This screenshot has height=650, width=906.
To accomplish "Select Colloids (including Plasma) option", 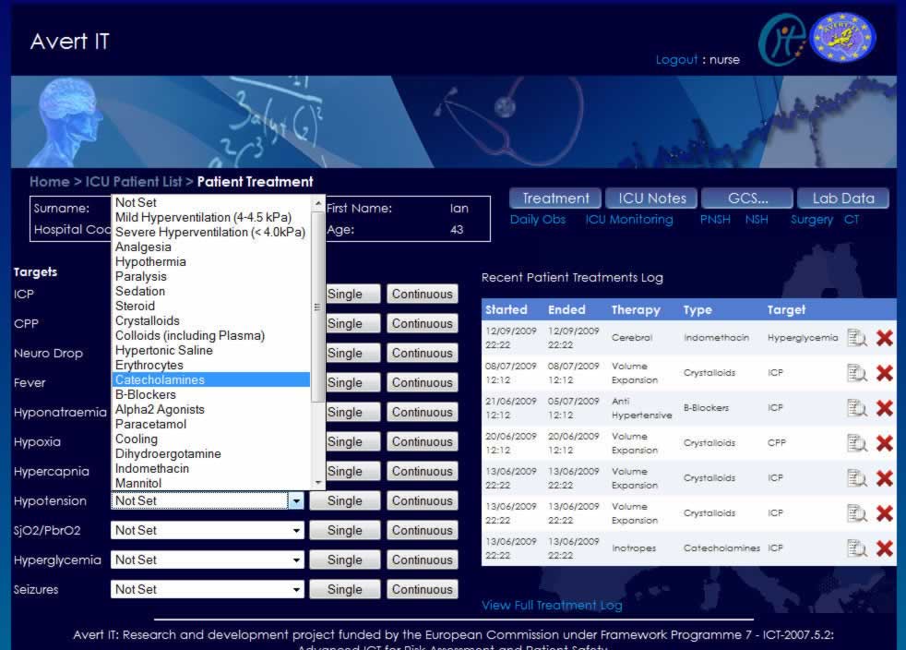I will [211, 335].
